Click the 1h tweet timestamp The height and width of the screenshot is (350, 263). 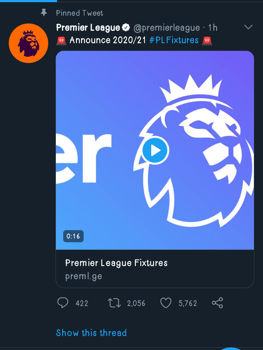coord(213,28)
